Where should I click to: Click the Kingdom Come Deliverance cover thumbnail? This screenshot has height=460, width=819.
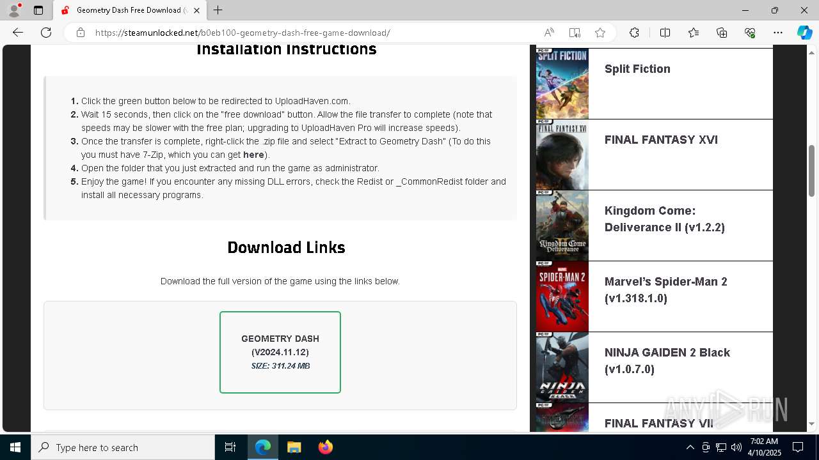(562, 226)
